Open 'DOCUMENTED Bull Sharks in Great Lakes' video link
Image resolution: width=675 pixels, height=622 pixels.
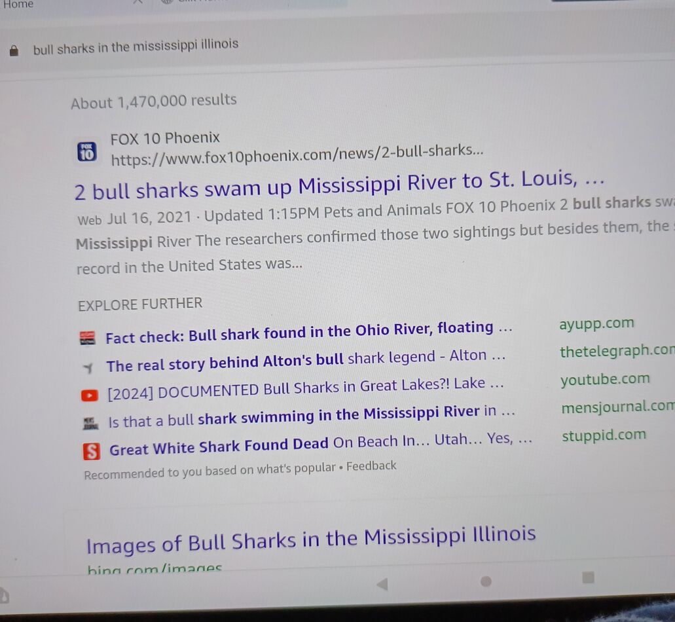pyautogui.click(x=305, y=388)
